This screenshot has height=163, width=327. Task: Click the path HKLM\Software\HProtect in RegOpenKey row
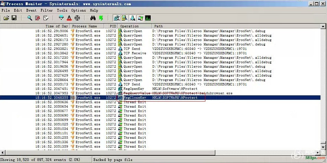point(175,89)
